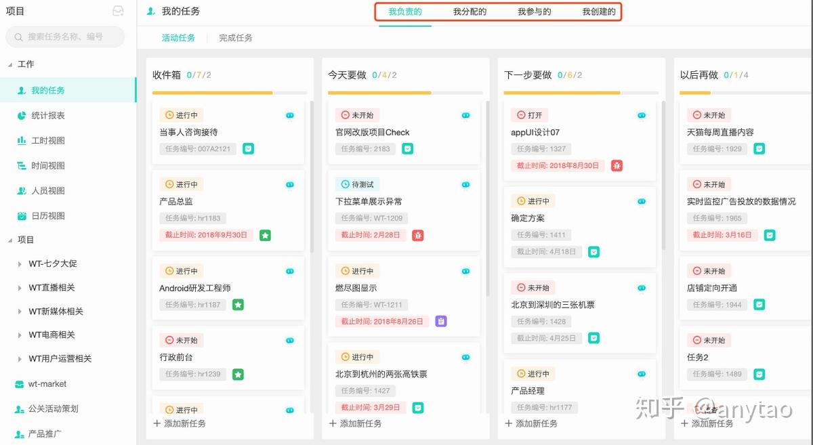Switch to the 完成任务 tab
The height and width of the screenshot is (445, 813).
pyautogui.click(x=236, y=38)
